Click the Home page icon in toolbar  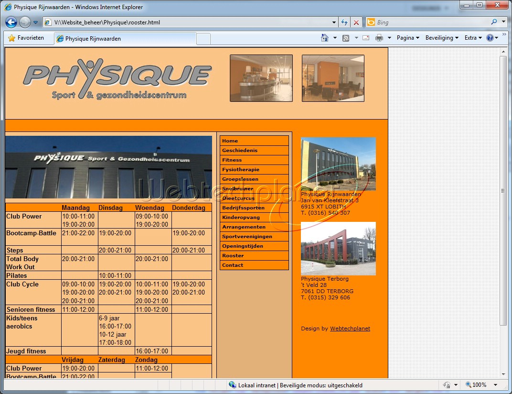[x=325, y=38]
